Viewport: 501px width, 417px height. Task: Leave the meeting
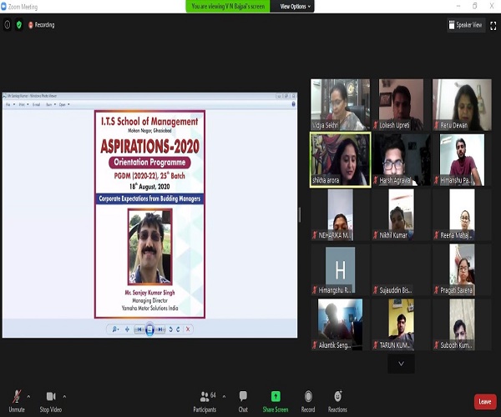(x=485, y=401)
